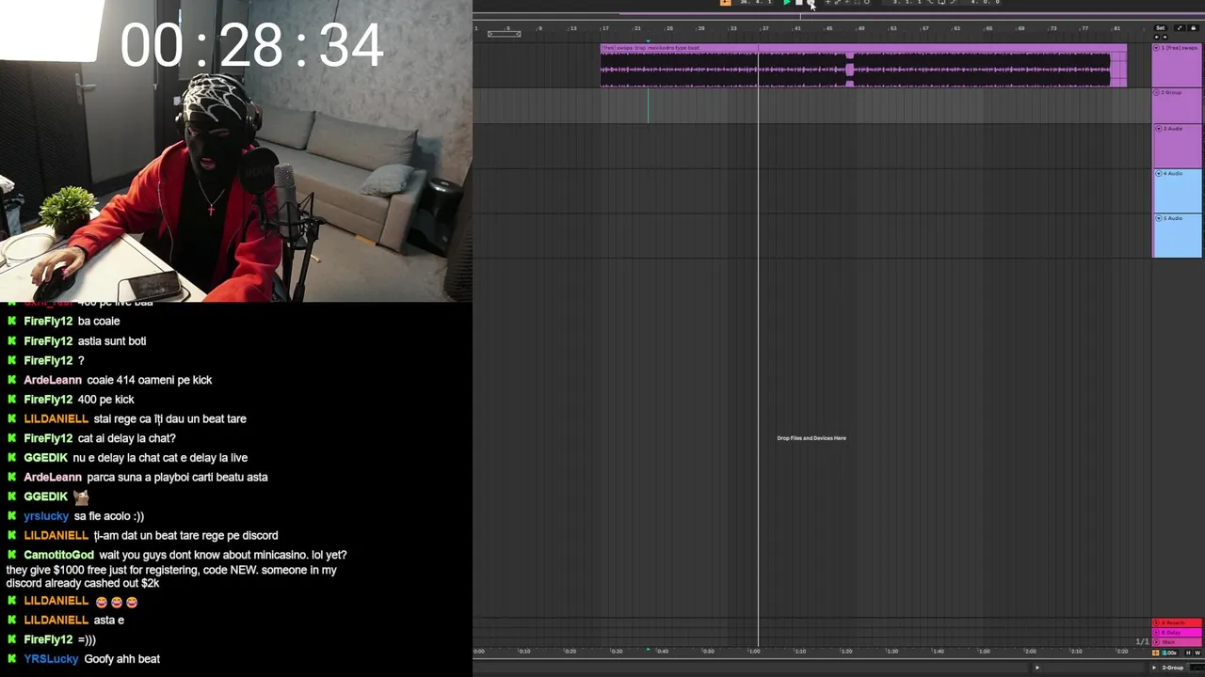Image resolution: width=1205 pixels, height=677 pixels.
Task: Click username LILDANIELL saying asta e
Action: point(56,621)
